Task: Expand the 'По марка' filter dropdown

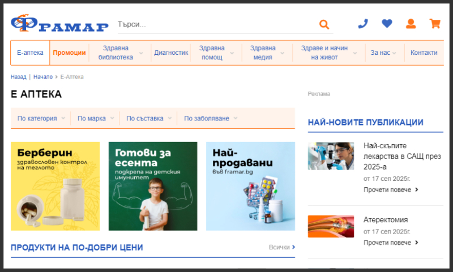Action: (96, 118)
